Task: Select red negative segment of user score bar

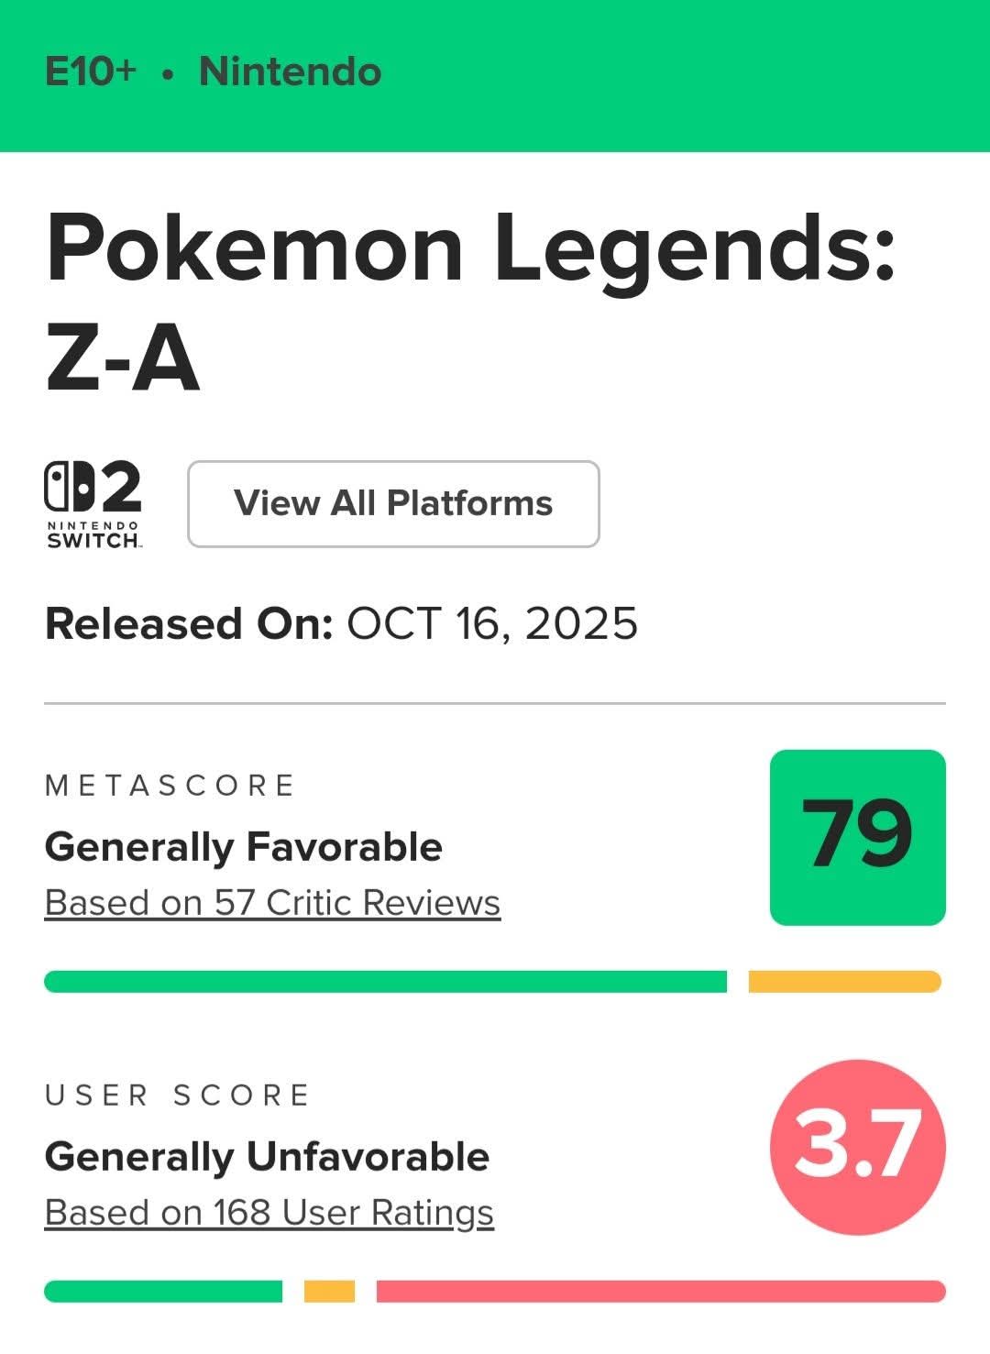Action: 660,1292
